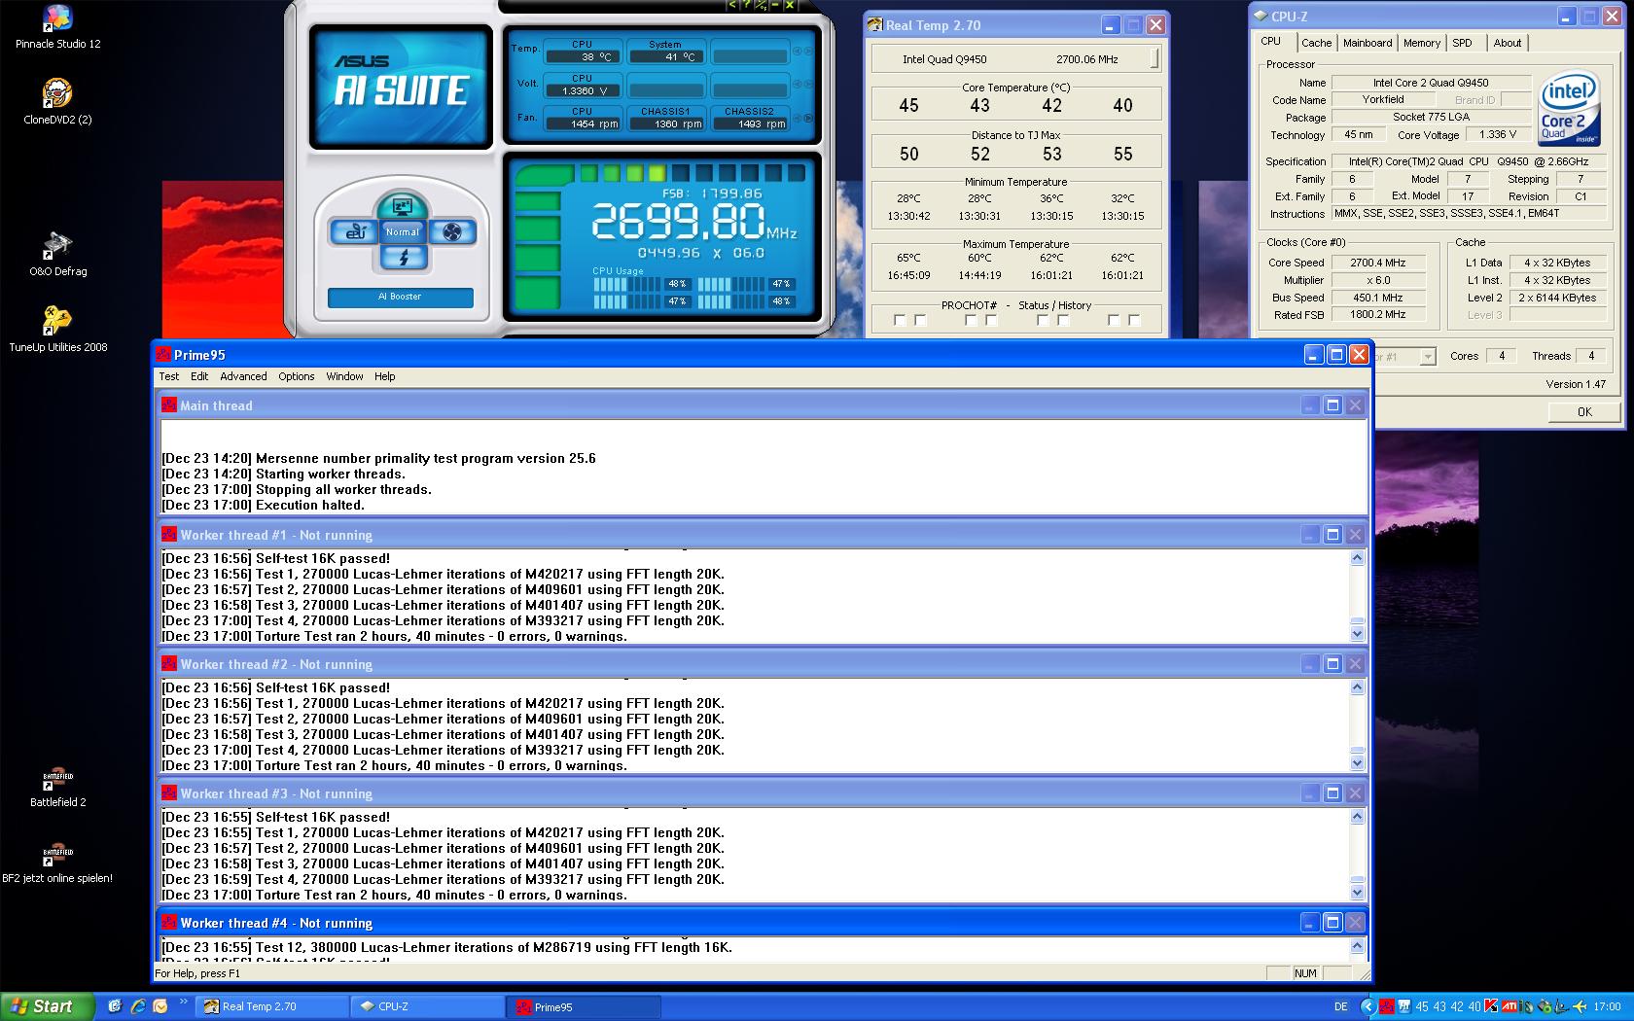The width and height of the screenshot is (1634, 1021).
Task: Open the Advanced menu in Prime95
Action: (x=243, y=376)
